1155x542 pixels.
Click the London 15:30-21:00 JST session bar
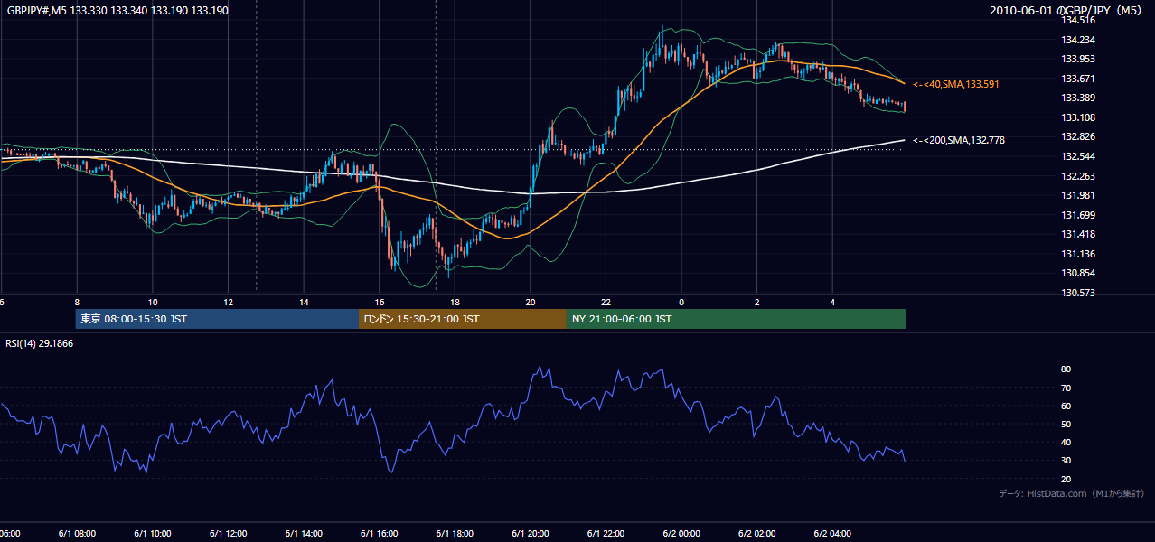click(463, 319)
